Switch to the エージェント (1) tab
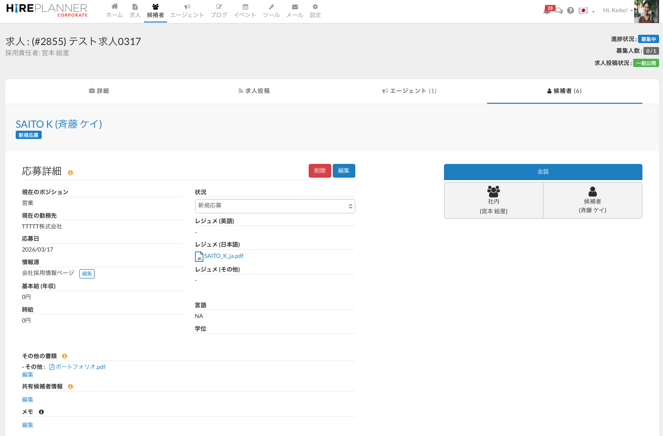The height and width of the screenshot is (436, 663). 409,91
